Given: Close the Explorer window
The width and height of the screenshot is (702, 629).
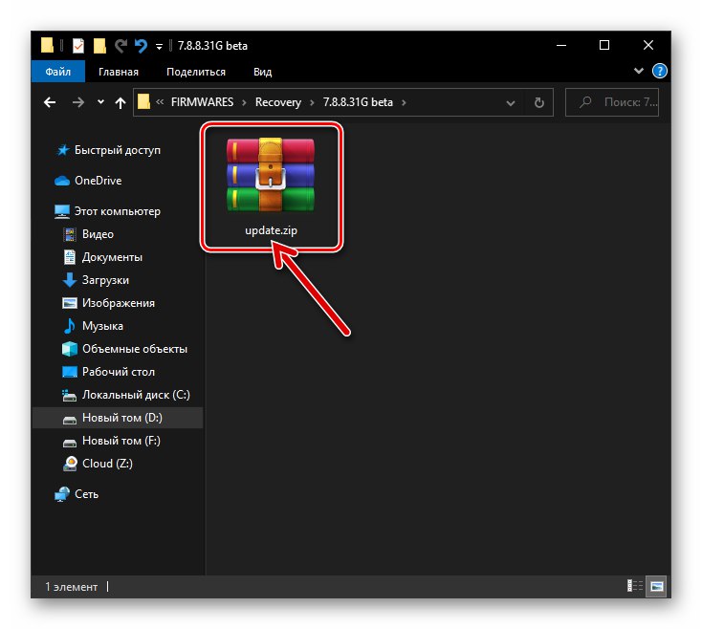Looking at the screenshot, I should (648, 45).
